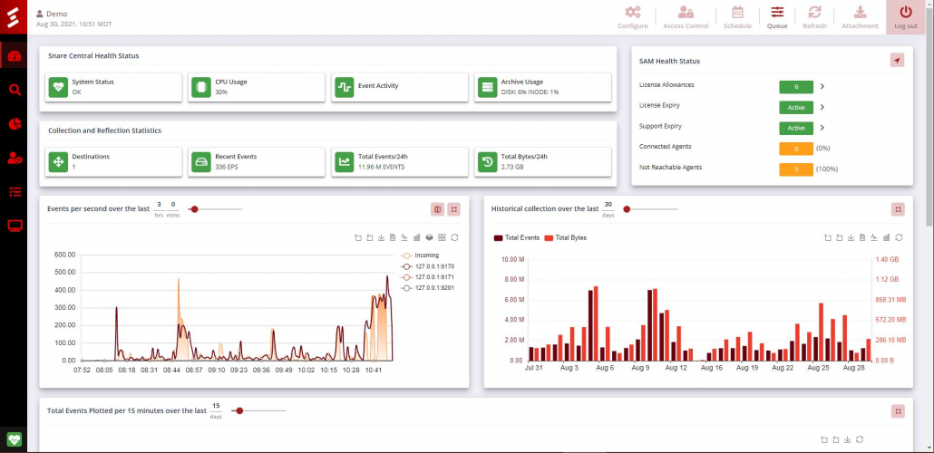Open Access Control
This screenshot has height=453, width=934.
[x=686, y=17]
